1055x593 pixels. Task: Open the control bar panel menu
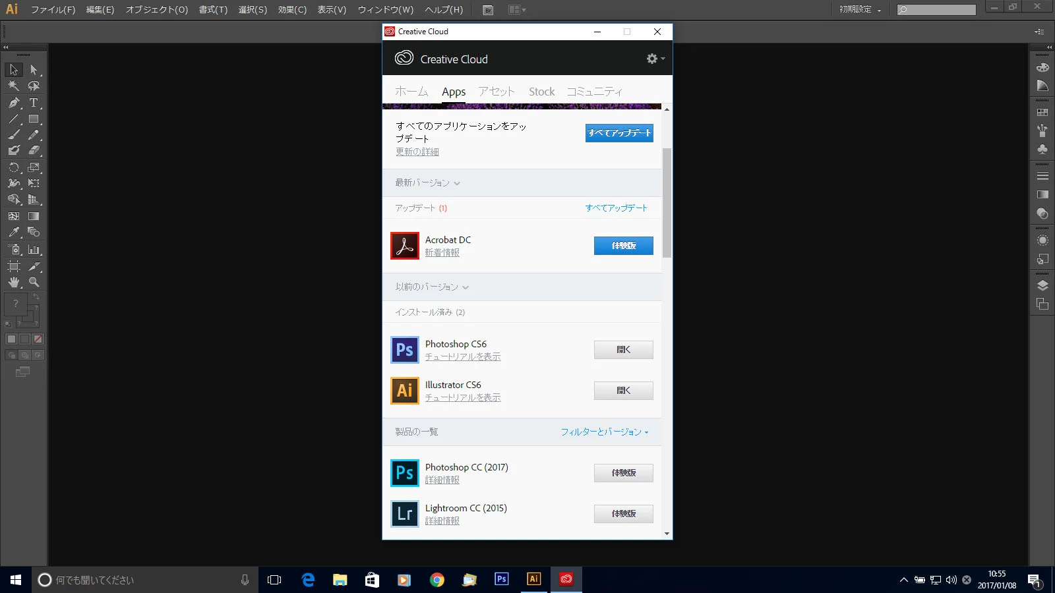[1039, 32]
